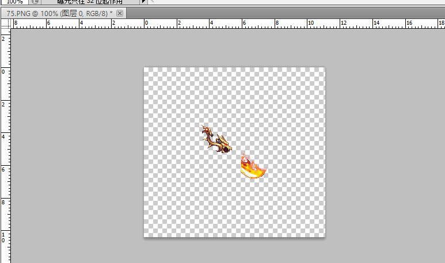Click the 8 mark on the vertical ruler
Image resolution: width=445 pixels, height=263 pixels.
click(x=5, y=203)
